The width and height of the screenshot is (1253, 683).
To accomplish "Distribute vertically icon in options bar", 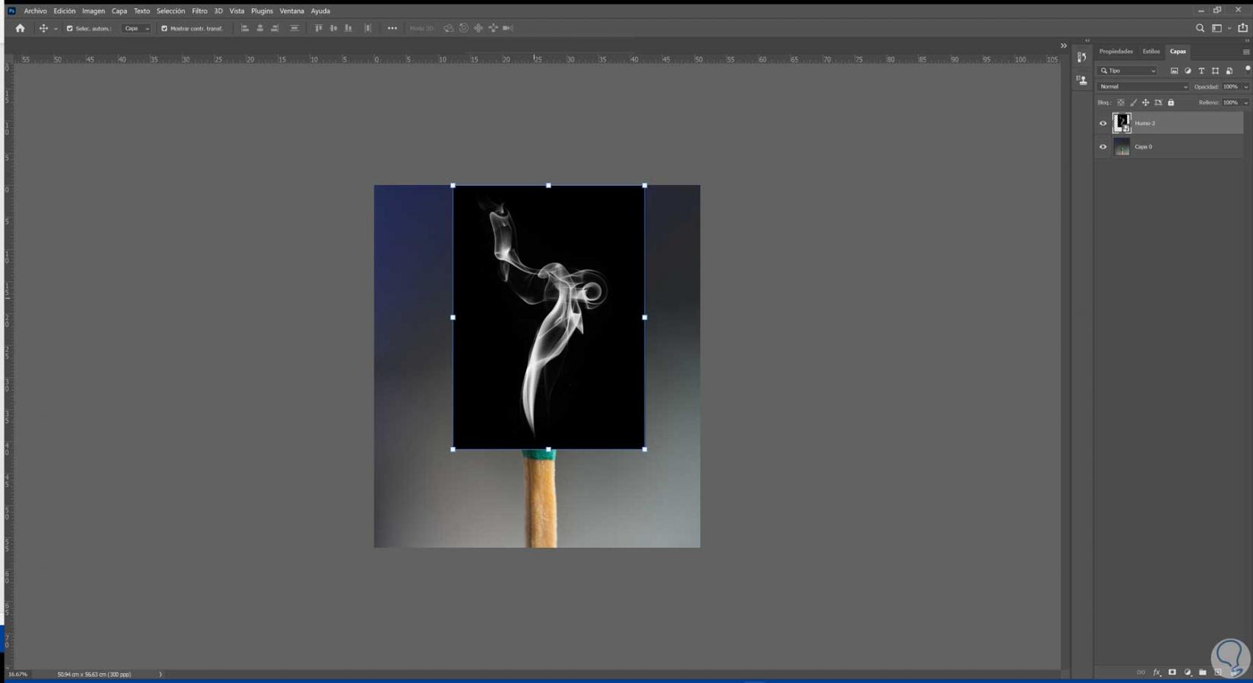I will (x=294, y=28).
